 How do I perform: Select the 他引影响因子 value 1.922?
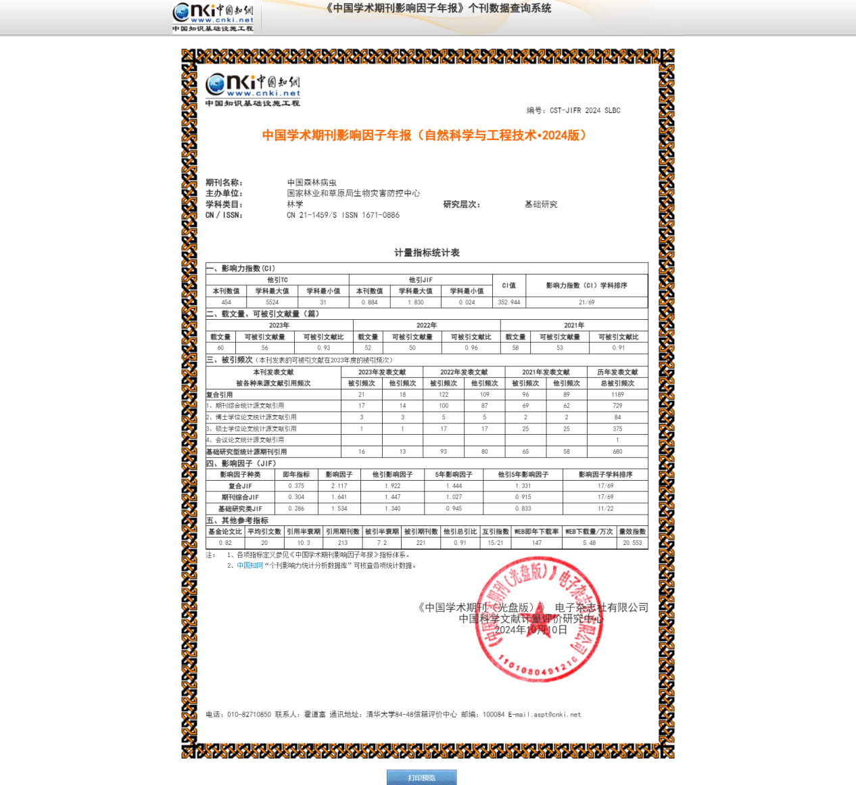pyautogui.click(x=392, y=486)
